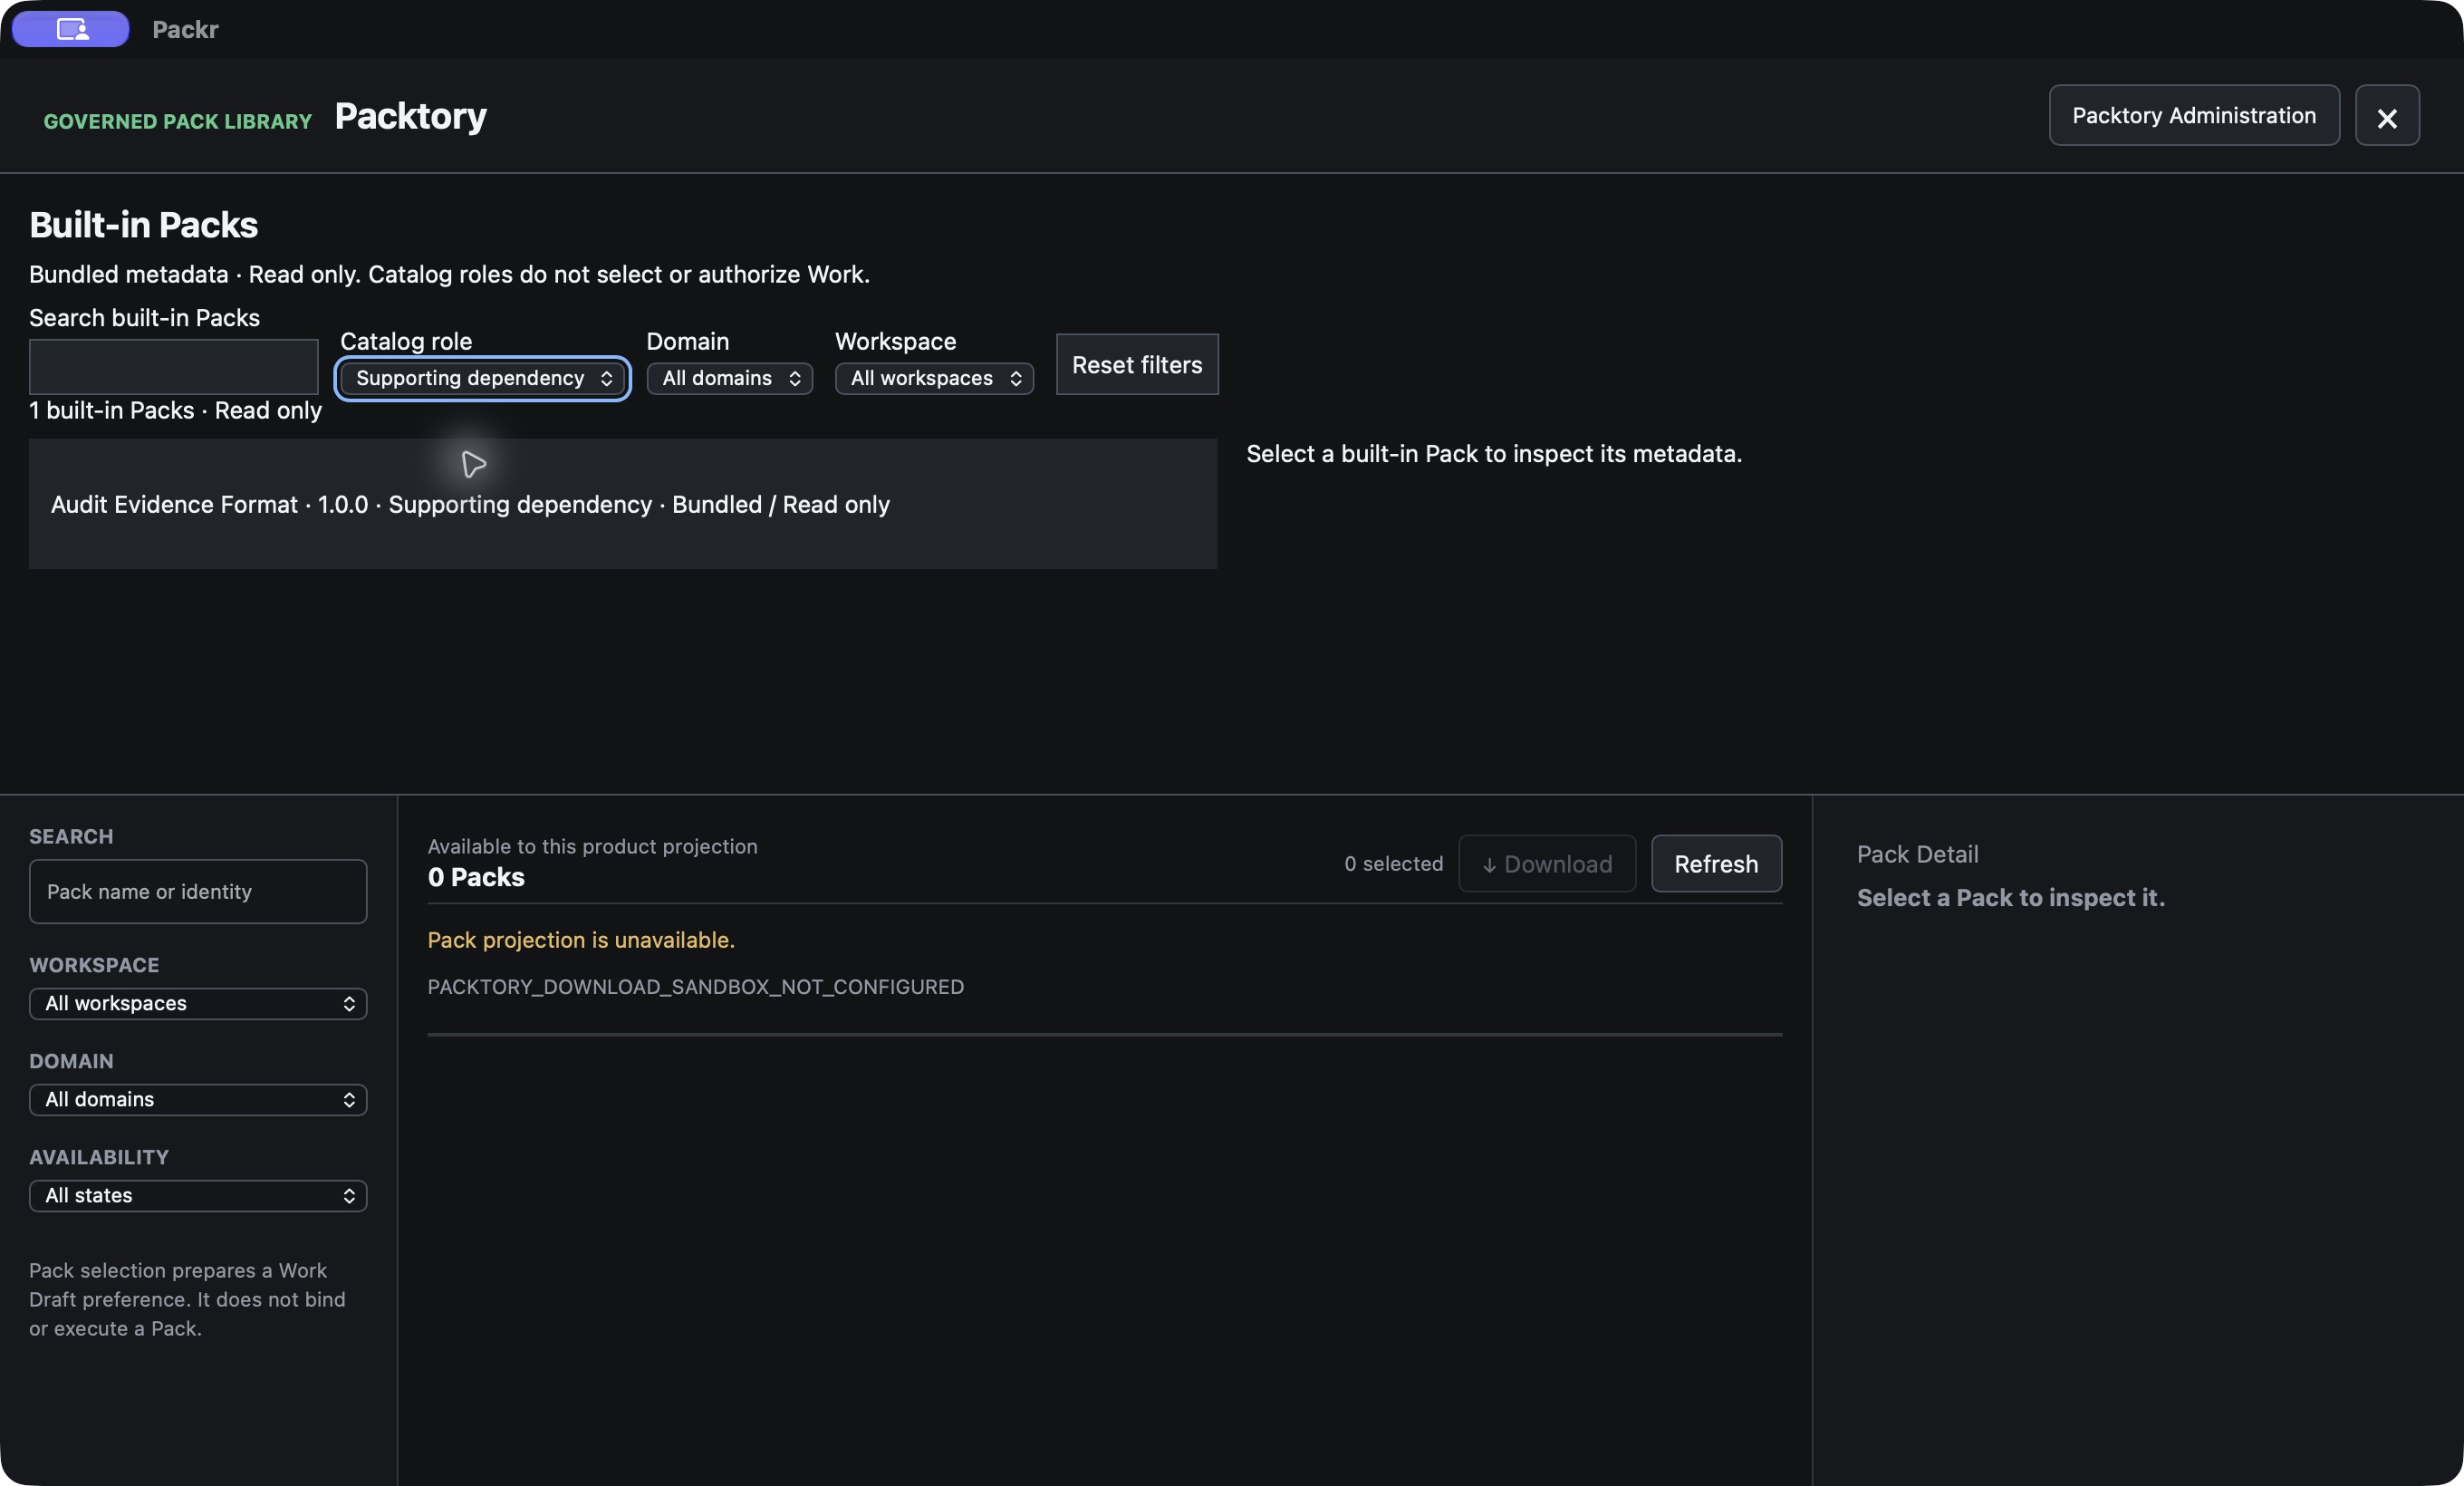
Task: Click Reset filters
Action: click(1137, 364)
